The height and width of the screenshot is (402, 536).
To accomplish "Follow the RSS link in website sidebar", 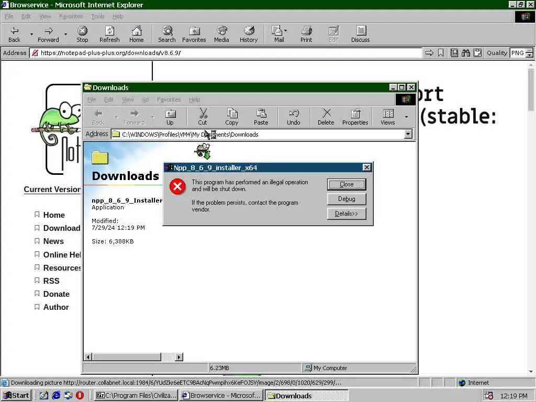I will tap(51, 281).
